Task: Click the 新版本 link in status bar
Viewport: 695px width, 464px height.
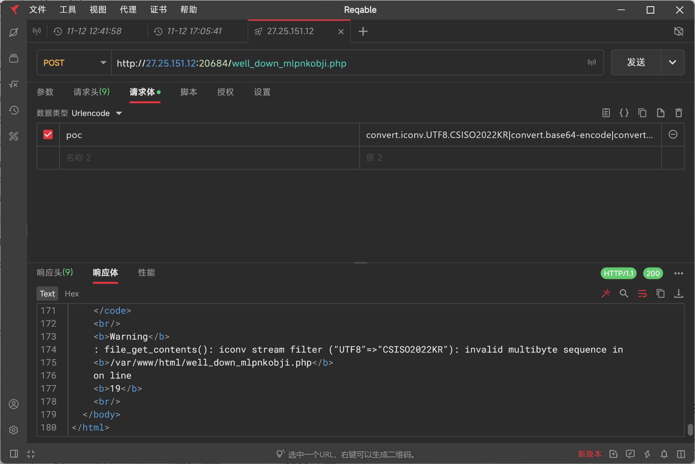Action: tap(589, 454)
